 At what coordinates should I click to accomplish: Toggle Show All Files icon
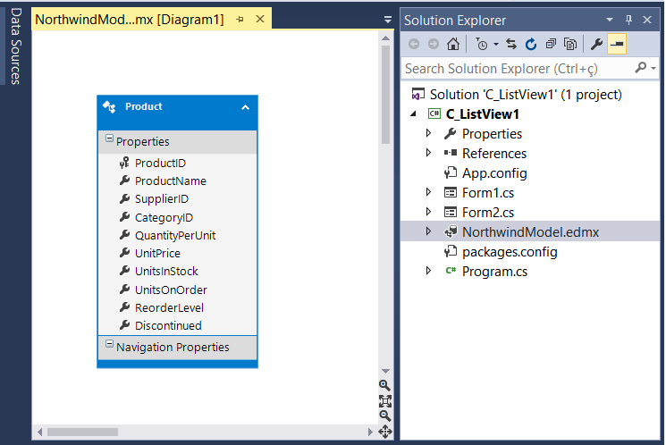[x=570, y=44]
